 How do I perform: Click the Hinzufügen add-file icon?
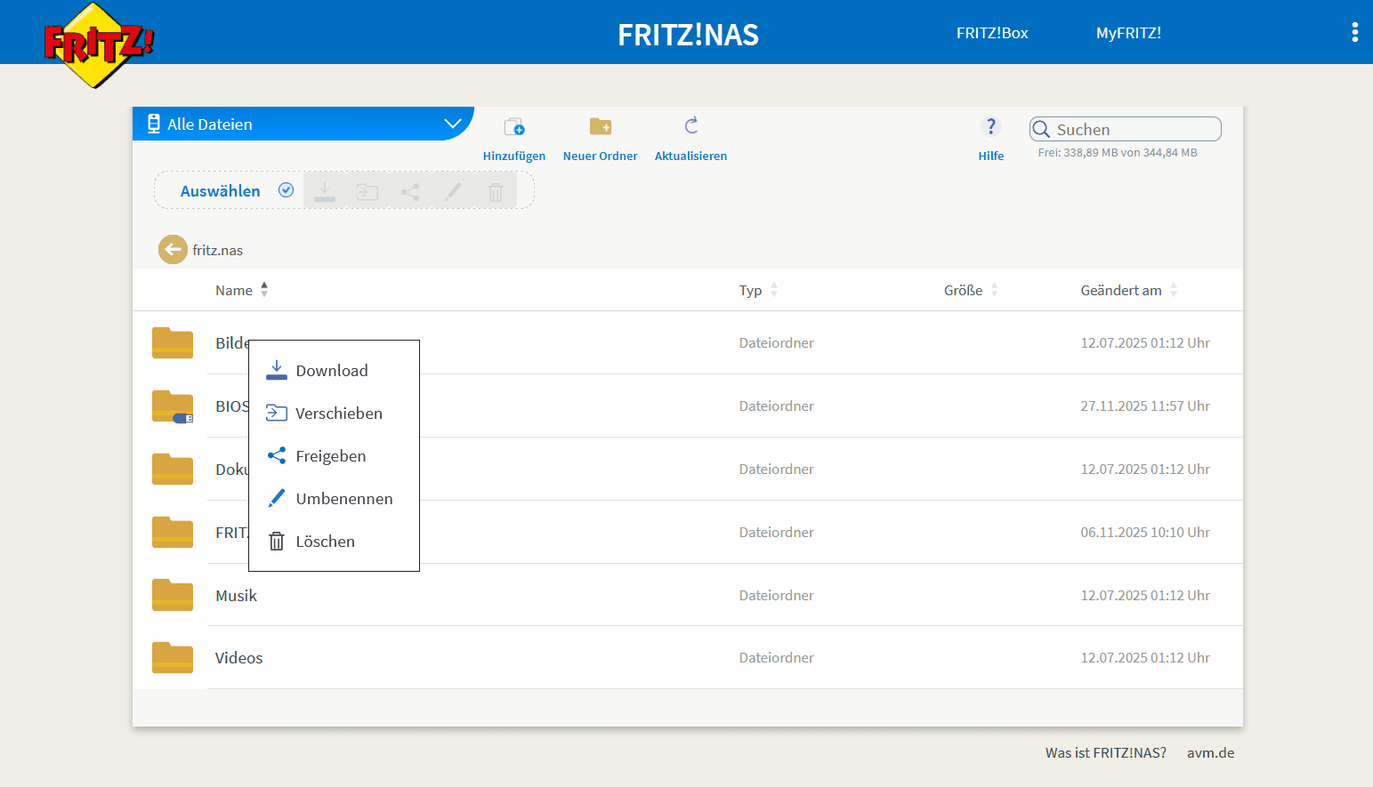514,126
